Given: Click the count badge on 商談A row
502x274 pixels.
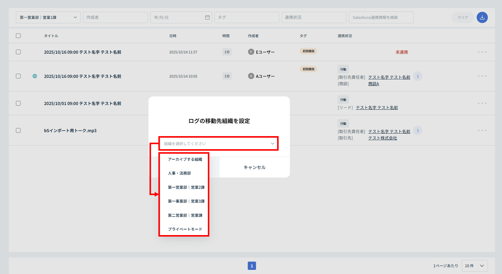Looking at the screenshot, I should pos(418,76).
